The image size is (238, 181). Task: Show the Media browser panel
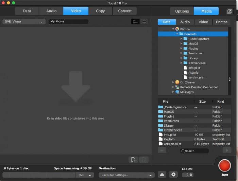tap(206, 11)
